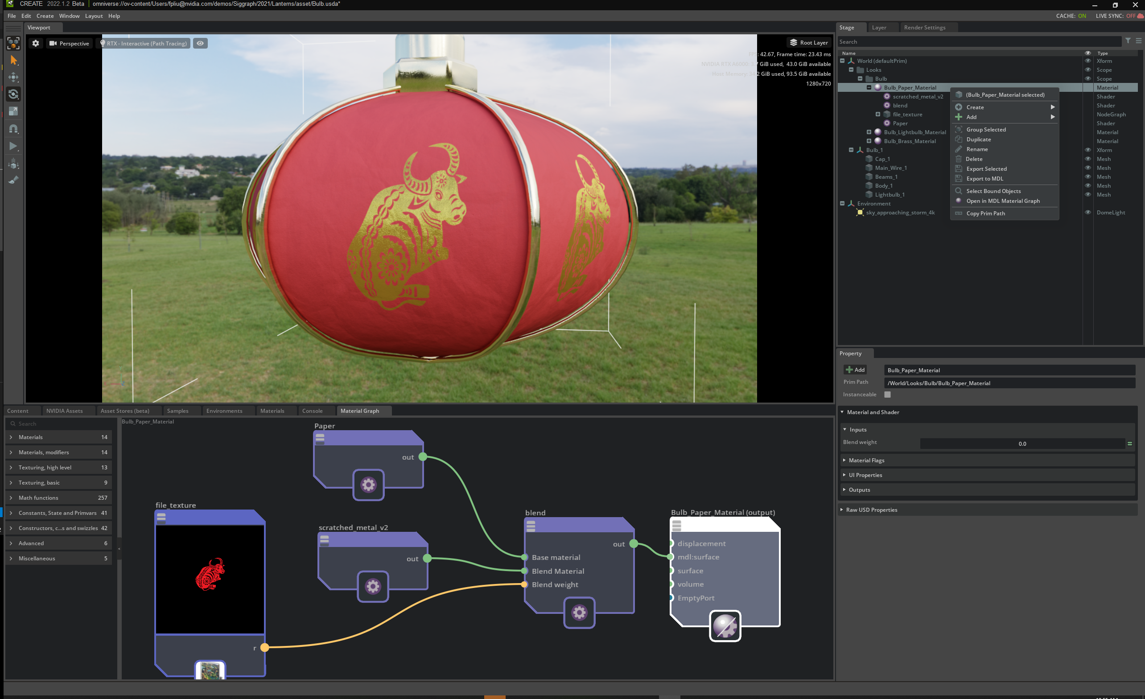Open the Console tab

[x=312, y=411]
